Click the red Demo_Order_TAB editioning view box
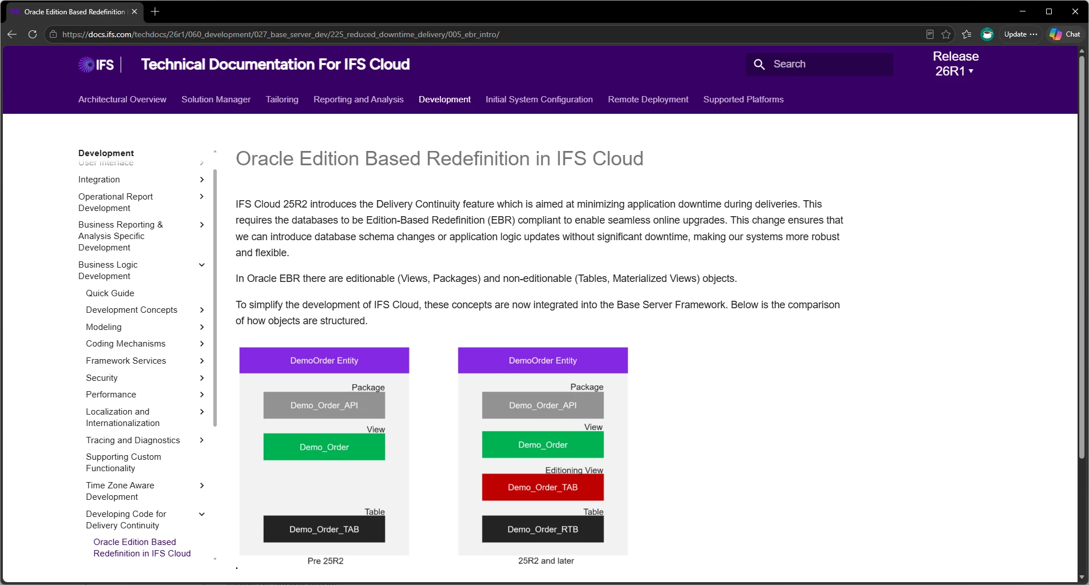 click(543, 487)
